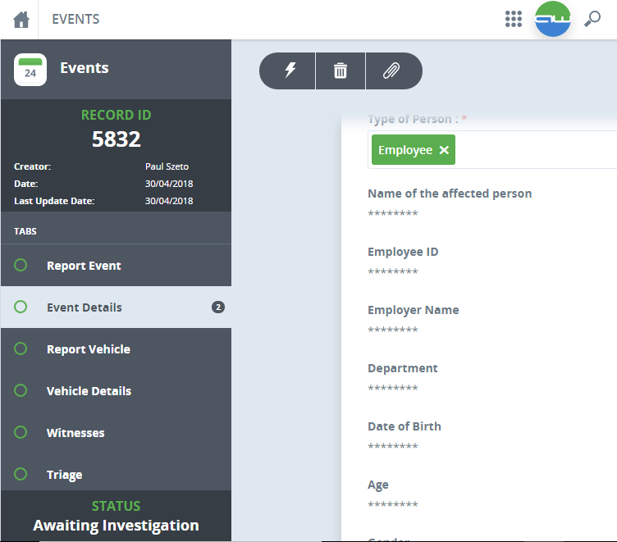Remove the Employee tag with X
The width and height of the screenshot is (617, 542).
coord(444,150)
